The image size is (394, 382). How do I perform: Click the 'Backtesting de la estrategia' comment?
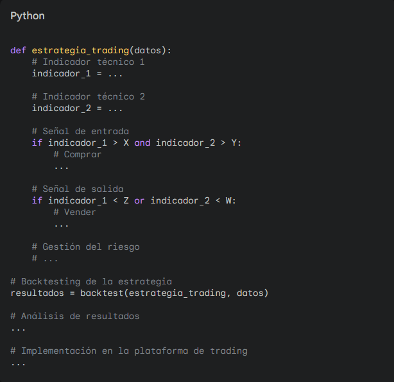(x=91, y=281)
